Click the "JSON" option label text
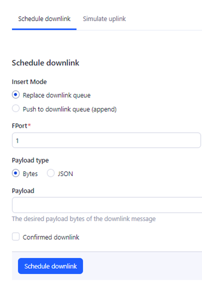The height and width of the screenshot is (288, 202). pos(66,174)
